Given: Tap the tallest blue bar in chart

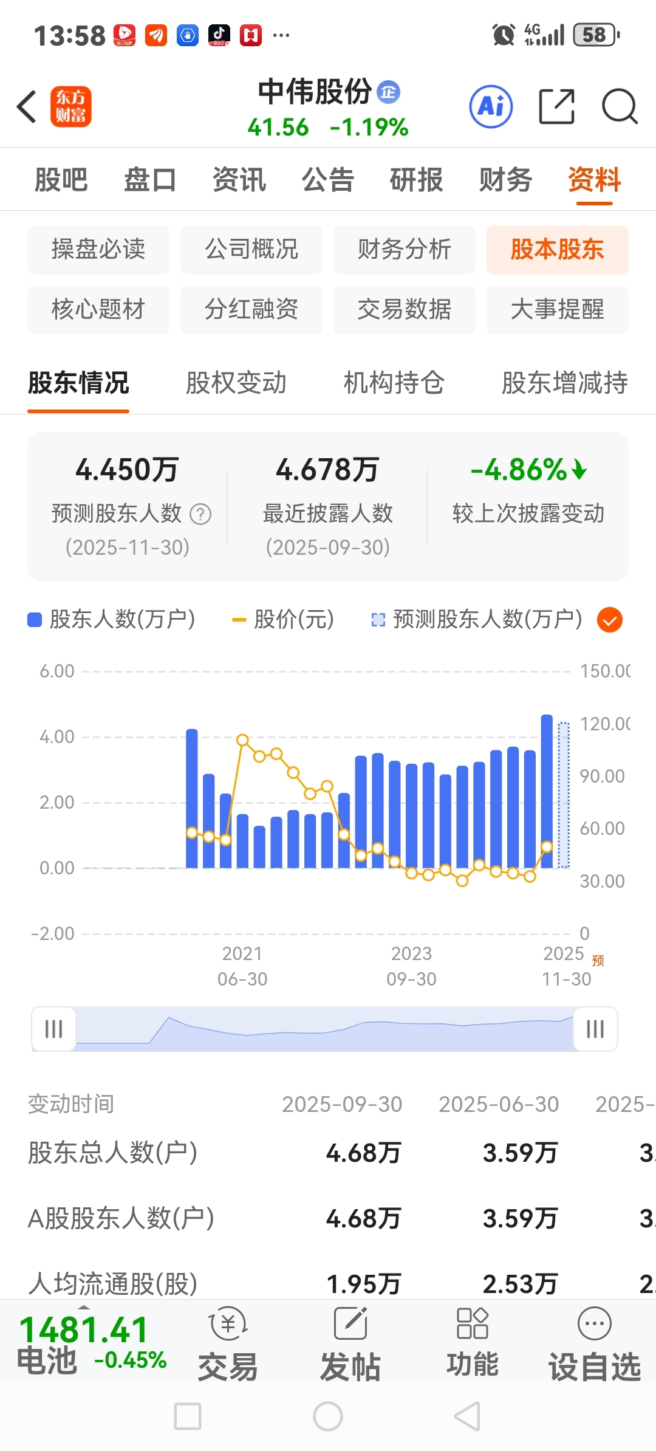Looking at the screenshot, I should [x=547, y=791].
